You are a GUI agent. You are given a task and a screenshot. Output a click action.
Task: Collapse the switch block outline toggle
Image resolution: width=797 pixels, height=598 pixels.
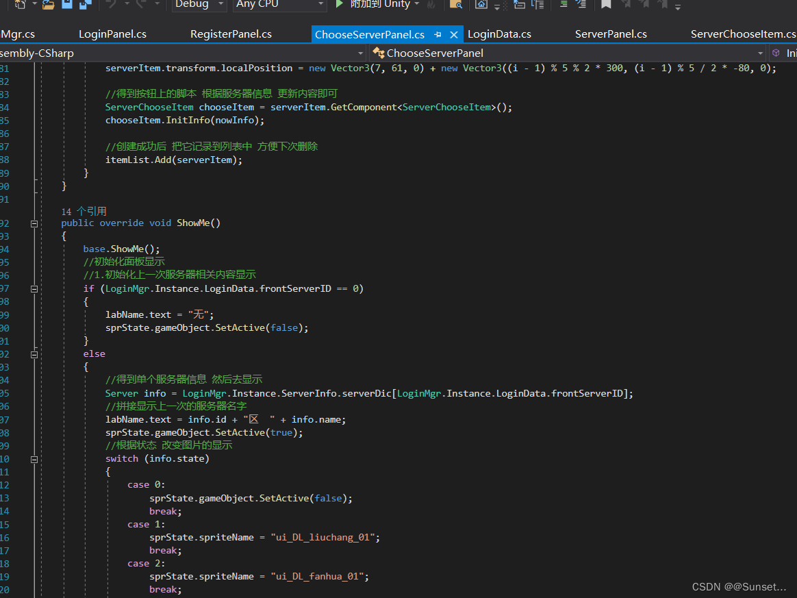(x=34, y=459)
